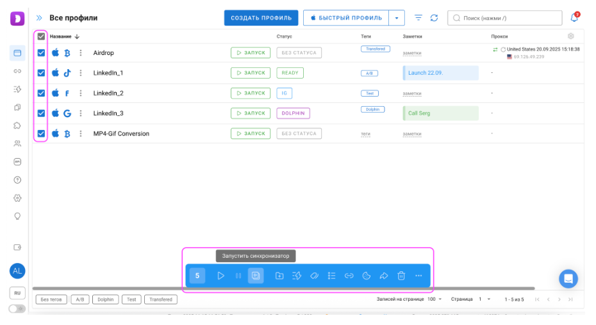This screenshot has width=596, height=325.
Task: Start the synchronizer from the bulk toolbar
Action: [x=256, y=276]
